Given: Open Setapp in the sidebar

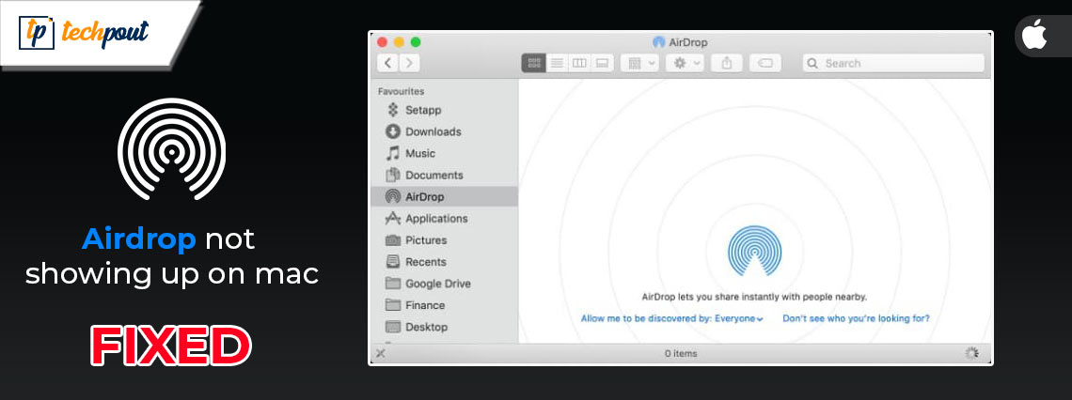Looking at the screenshot, I should coord(422,110).
